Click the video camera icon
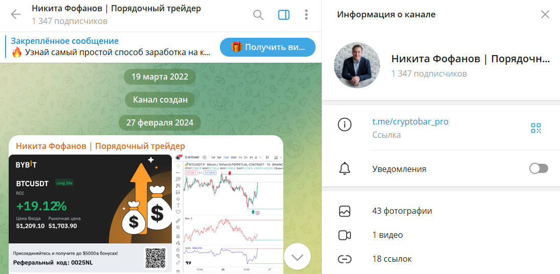560x274 pixels. (345, 235)
